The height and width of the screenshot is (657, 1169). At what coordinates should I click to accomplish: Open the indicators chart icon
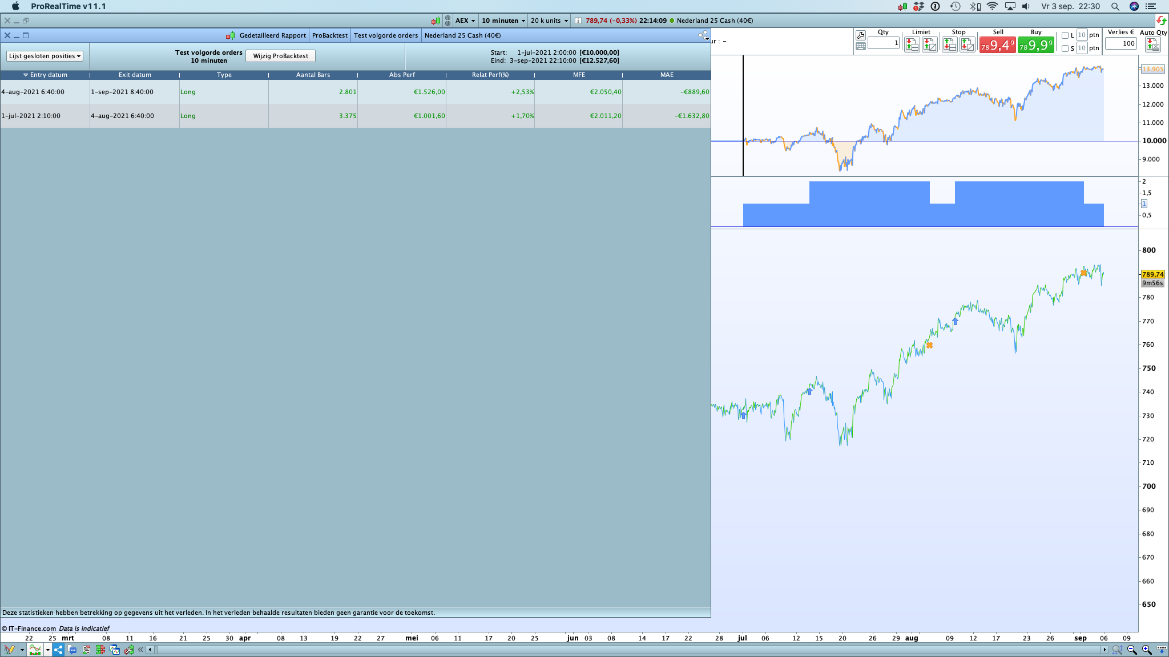[x=35, y=650]
